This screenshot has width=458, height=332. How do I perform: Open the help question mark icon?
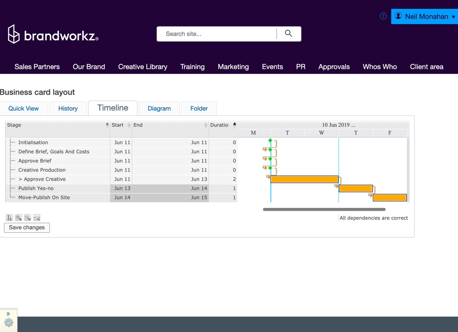point(383,16)
